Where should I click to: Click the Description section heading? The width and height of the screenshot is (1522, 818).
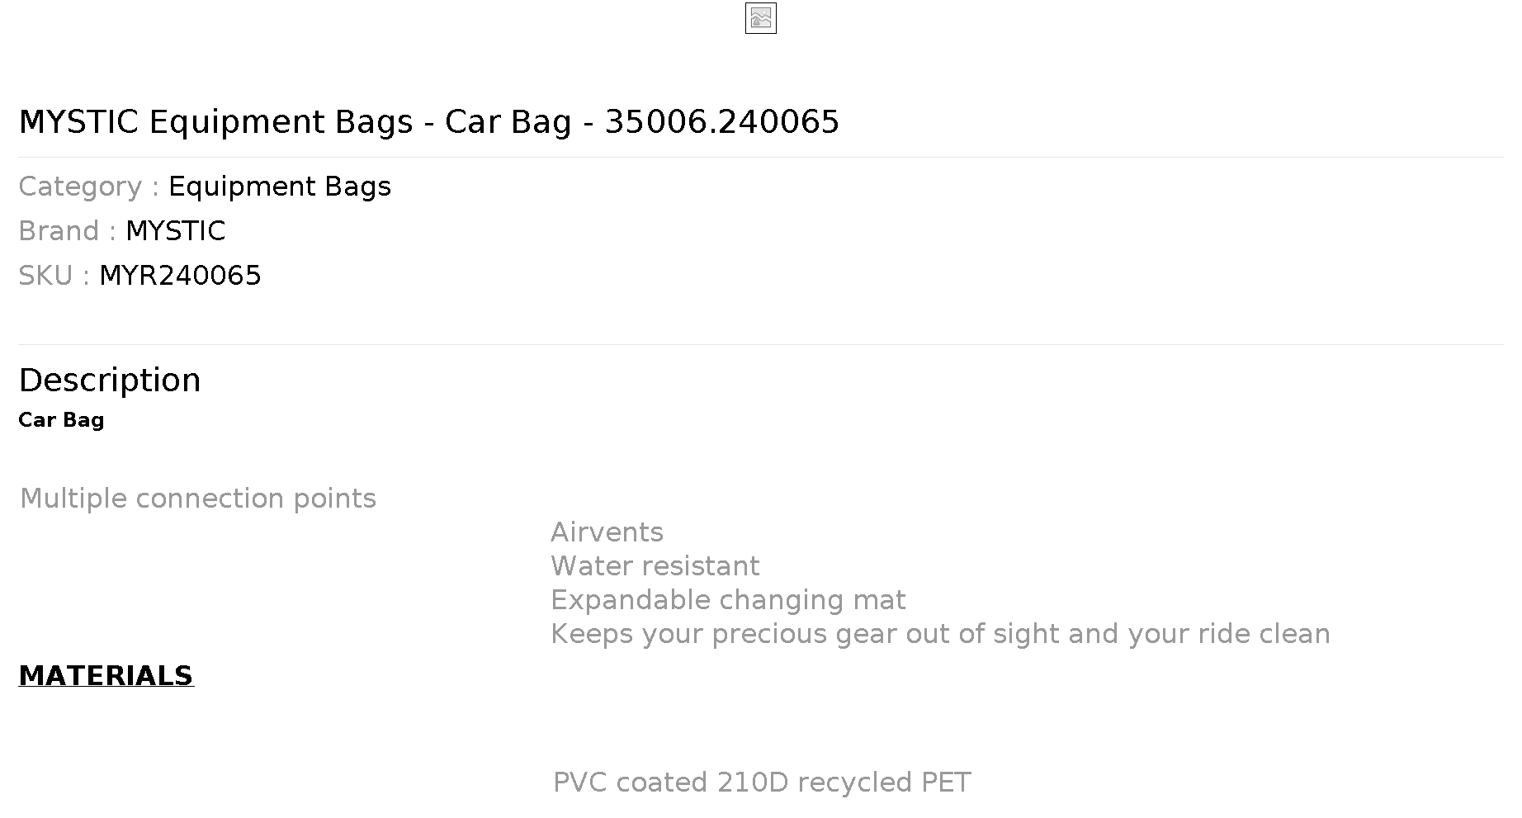110,381
